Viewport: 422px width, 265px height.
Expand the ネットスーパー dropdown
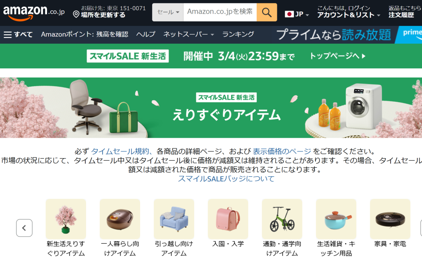point(188,35)
